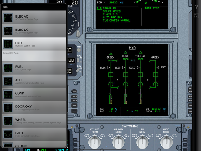Viewport: 201px width, 151px height.
Task: Click the HYD page title
Action: (132, 48)
